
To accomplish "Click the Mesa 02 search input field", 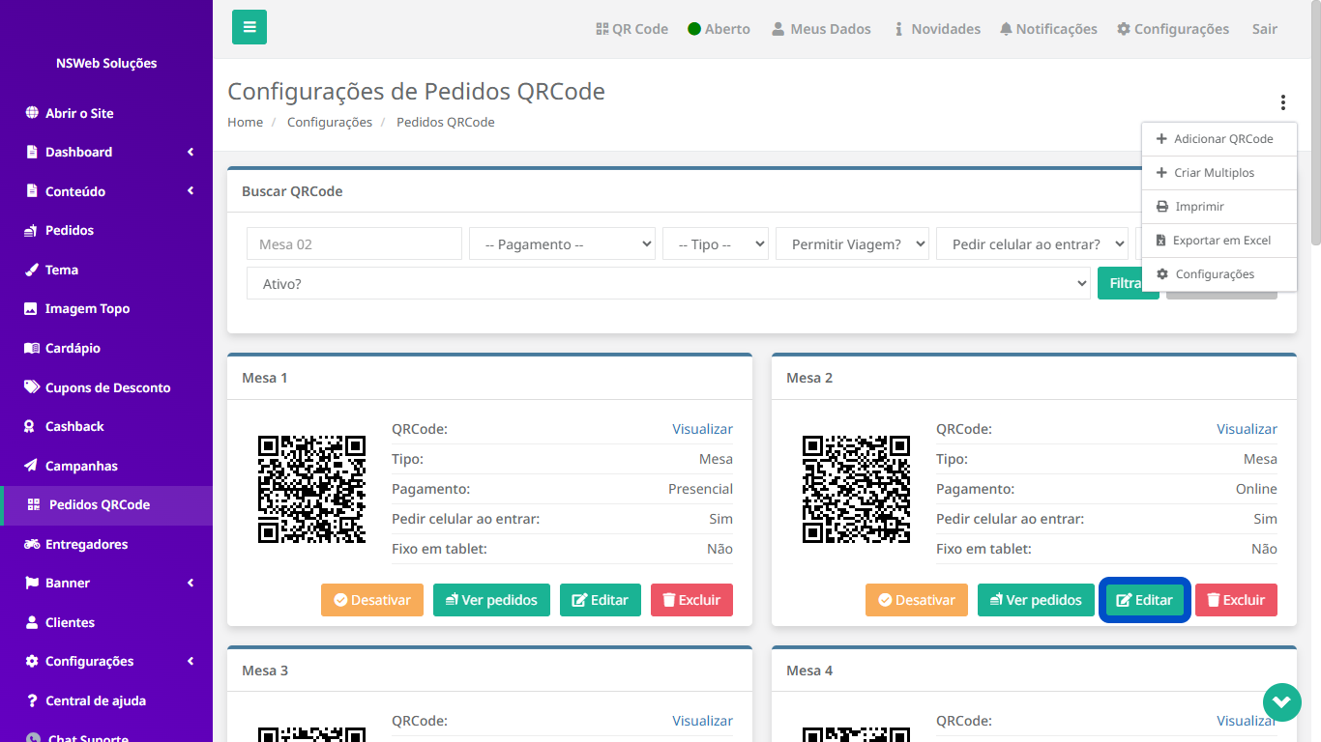I will pyautogui.click(x=354, y=244).
